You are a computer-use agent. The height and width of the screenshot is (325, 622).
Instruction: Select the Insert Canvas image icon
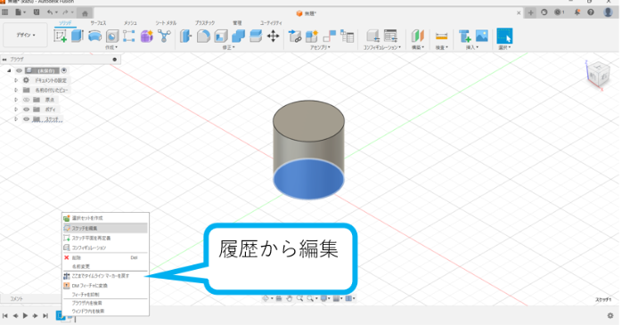click(481, 37)
